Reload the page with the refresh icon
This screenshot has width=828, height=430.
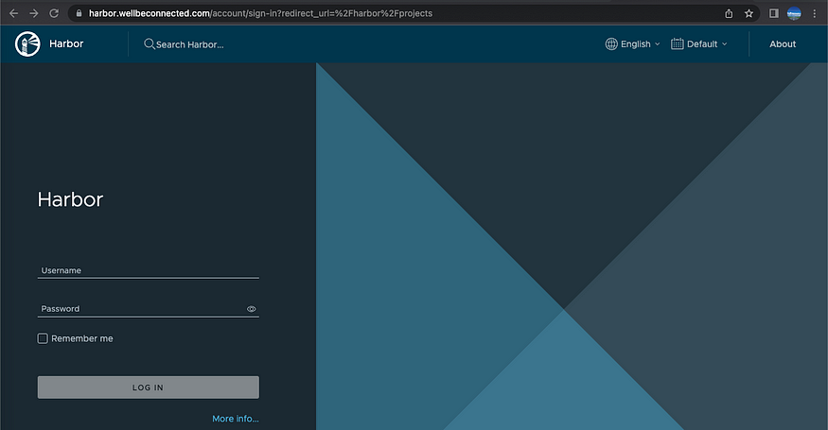point(54,13)
